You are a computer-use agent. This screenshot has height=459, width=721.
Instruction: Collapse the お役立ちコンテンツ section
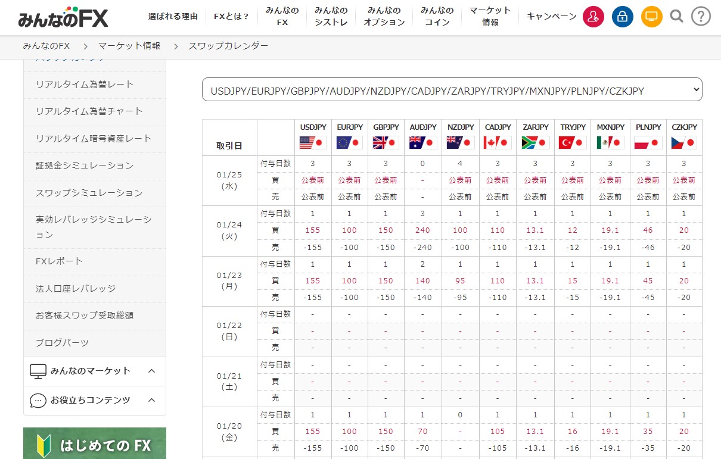(151, 401)
